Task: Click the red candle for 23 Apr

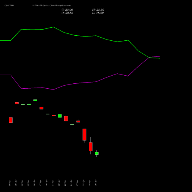Action: tap(66, 119)
